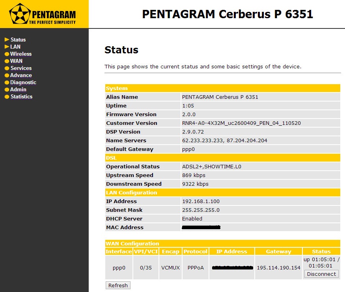This screenshot has height=292, width=345.
Task: Open the Advance menu
Action: coord(21,75)
